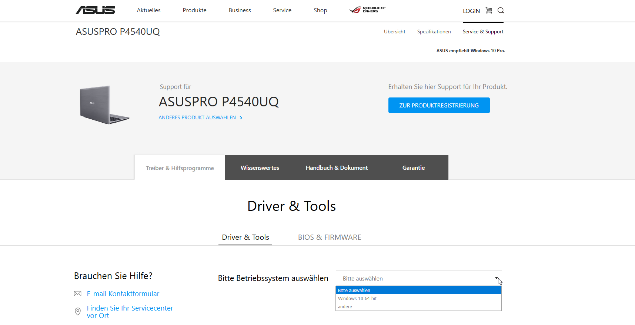
Task: Click the location pin icon beside Servicecenter
Action: (x=77, y=311)
